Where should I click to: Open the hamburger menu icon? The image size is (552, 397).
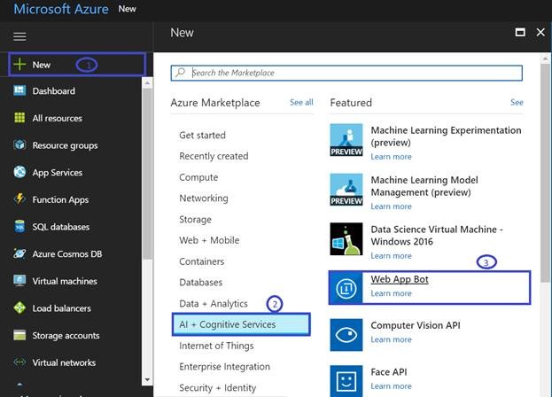click(x=19, y=36)
